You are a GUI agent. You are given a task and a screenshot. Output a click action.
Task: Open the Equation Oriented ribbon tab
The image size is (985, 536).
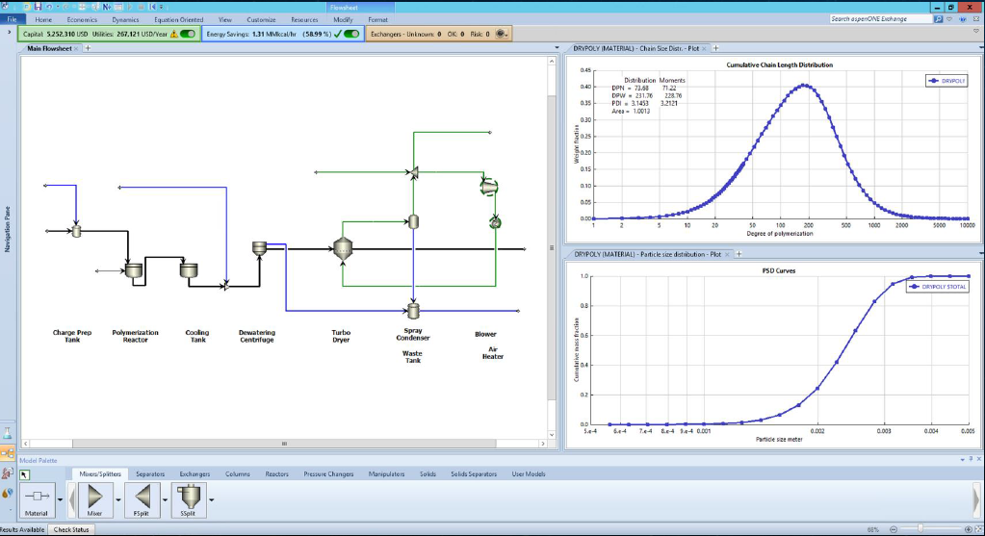tap(178, 19)
